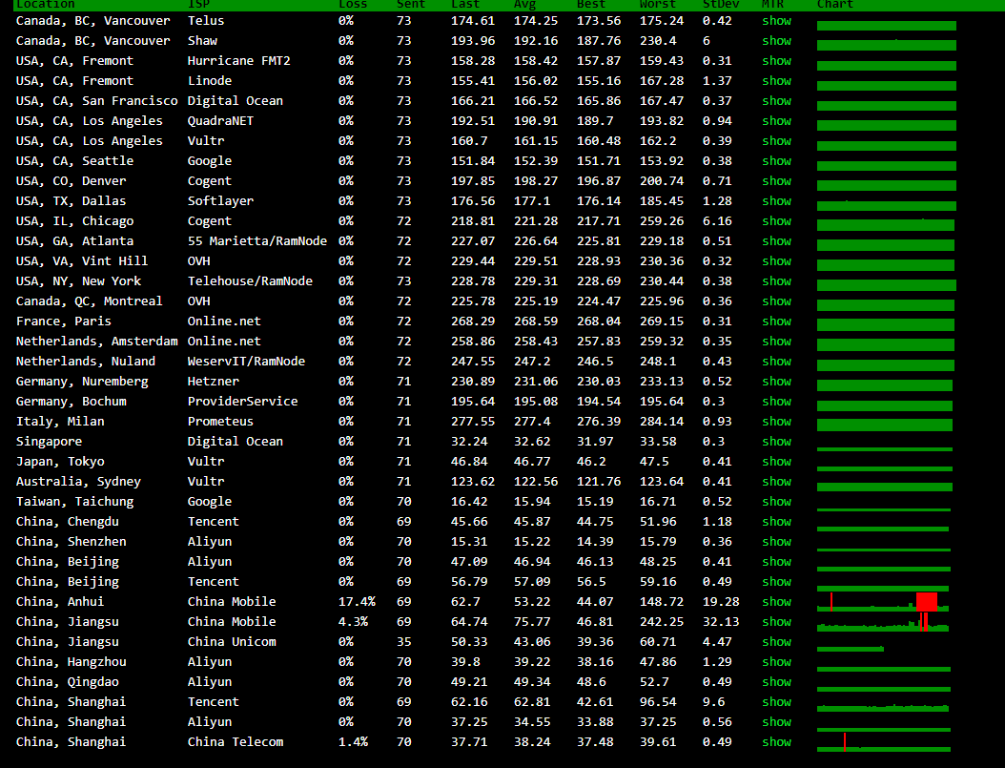Image resolution: width=1005 pixels, height=768 pixels.
Task: Open show link for China Telecom Shanghai
Action: (x=776, y=741)
